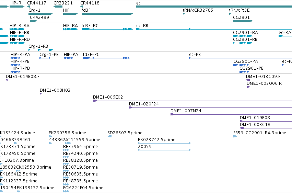
Task: Open the CG2901-RA transcript
Action: [243, 36]
